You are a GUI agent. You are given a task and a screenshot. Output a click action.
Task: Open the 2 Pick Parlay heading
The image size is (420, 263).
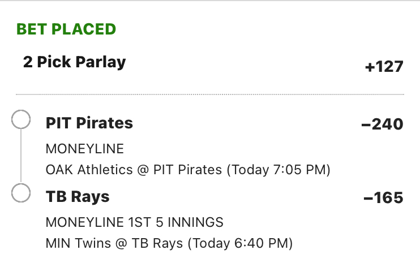click(x=74, y=62)
